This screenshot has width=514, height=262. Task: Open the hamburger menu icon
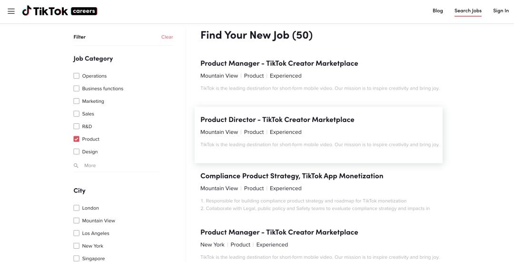(11, 11)
